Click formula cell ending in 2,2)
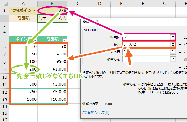The height and width of the screenshot is (122, 187). (x=52, y=18)
